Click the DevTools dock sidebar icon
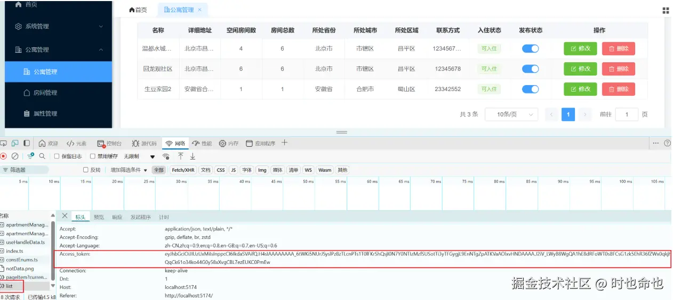The width and height of the screenshot is (673, 300). [x=27, y=143]
